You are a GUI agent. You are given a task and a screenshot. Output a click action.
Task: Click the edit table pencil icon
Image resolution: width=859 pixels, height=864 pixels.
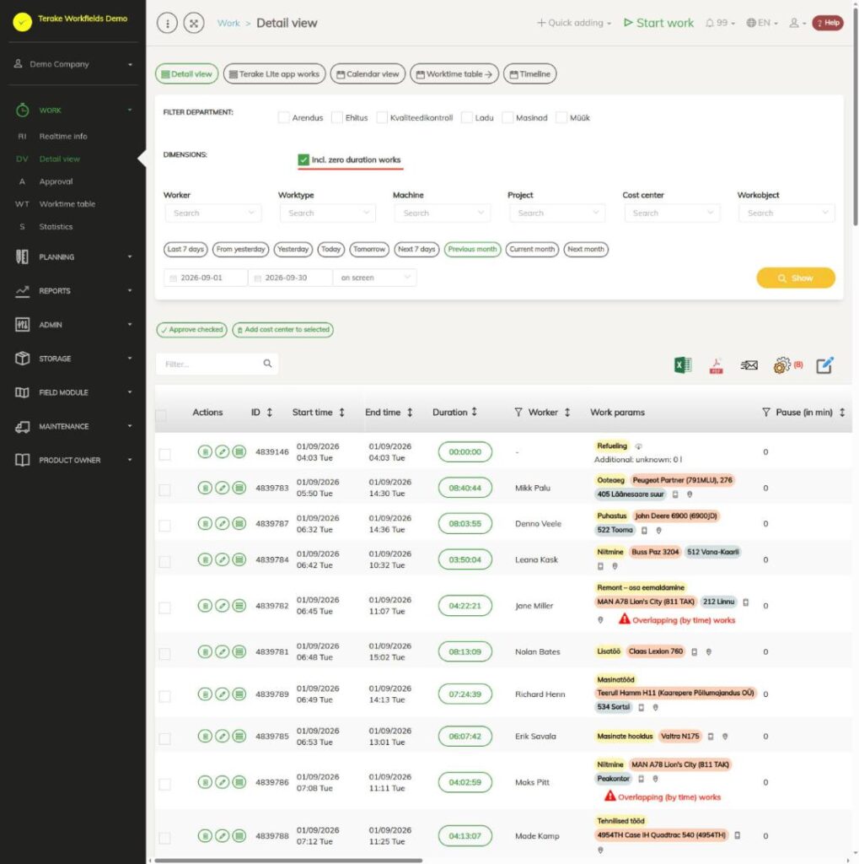tap(825, 364)
